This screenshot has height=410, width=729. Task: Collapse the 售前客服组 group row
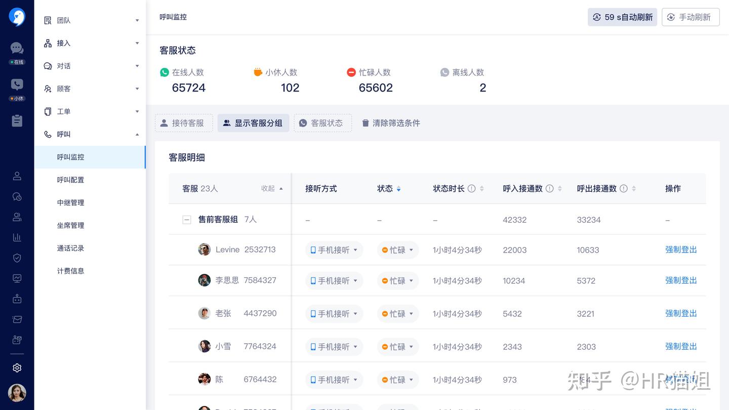(x=186, y=219)
